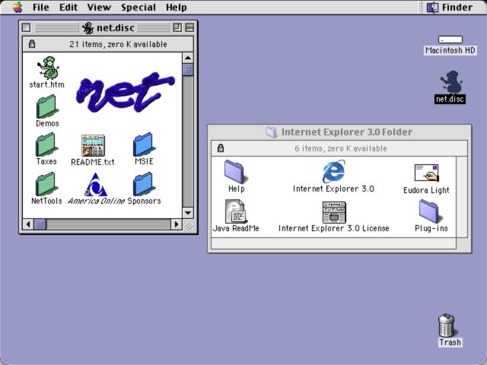Select the Java ReadMe document
The image size is (487, 365).
tap(236, 211)
